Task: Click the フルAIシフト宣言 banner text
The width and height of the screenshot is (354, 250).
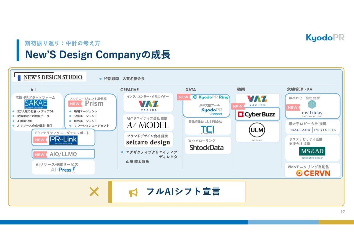Action: pyautogui.click(x=183, y=192)
